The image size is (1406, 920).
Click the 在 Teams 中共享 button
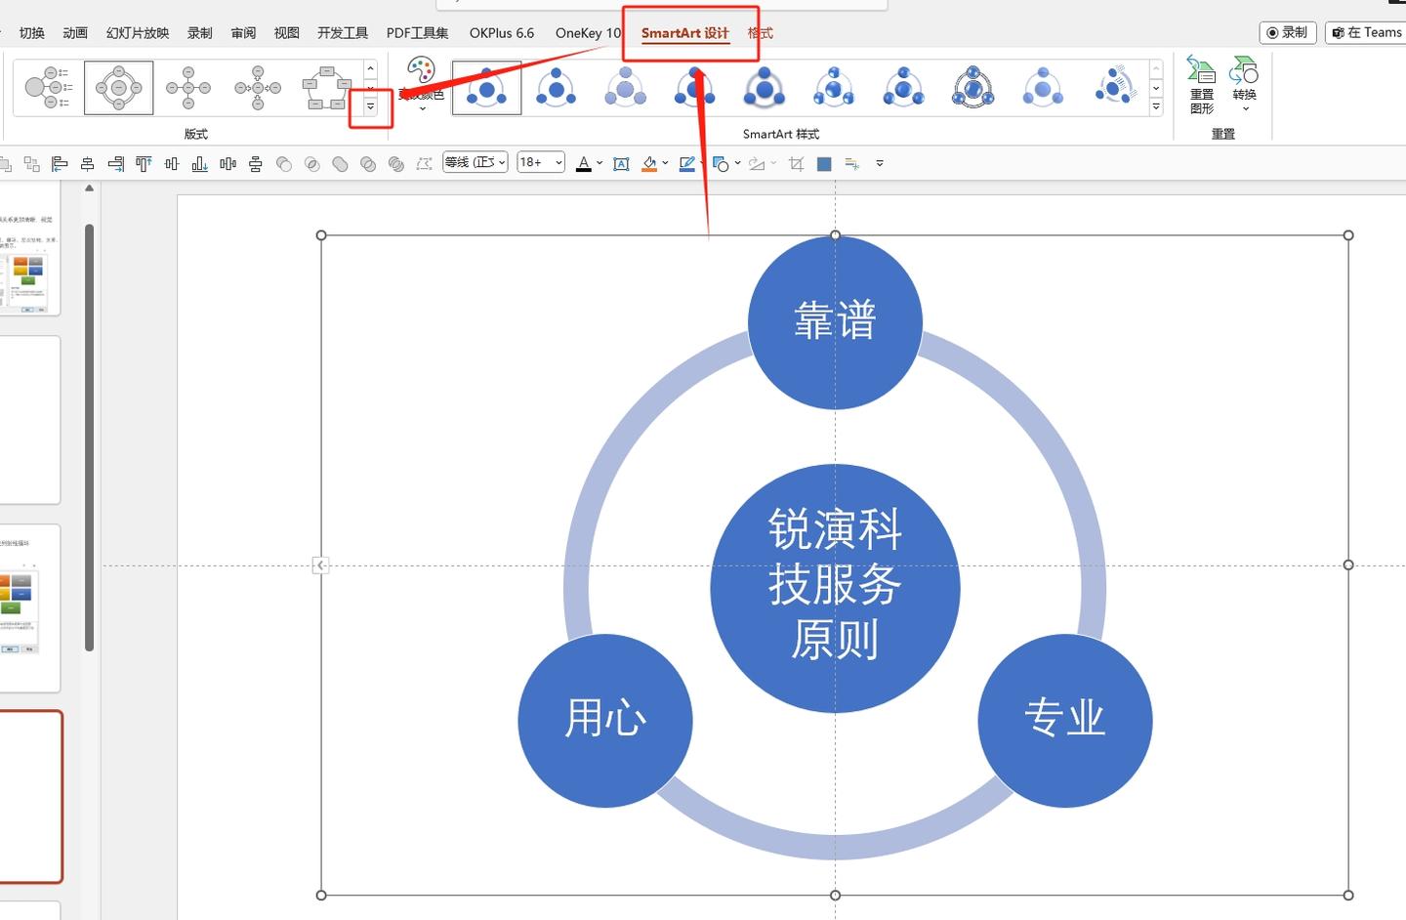pyautogui.click(x=1365, y=32)
